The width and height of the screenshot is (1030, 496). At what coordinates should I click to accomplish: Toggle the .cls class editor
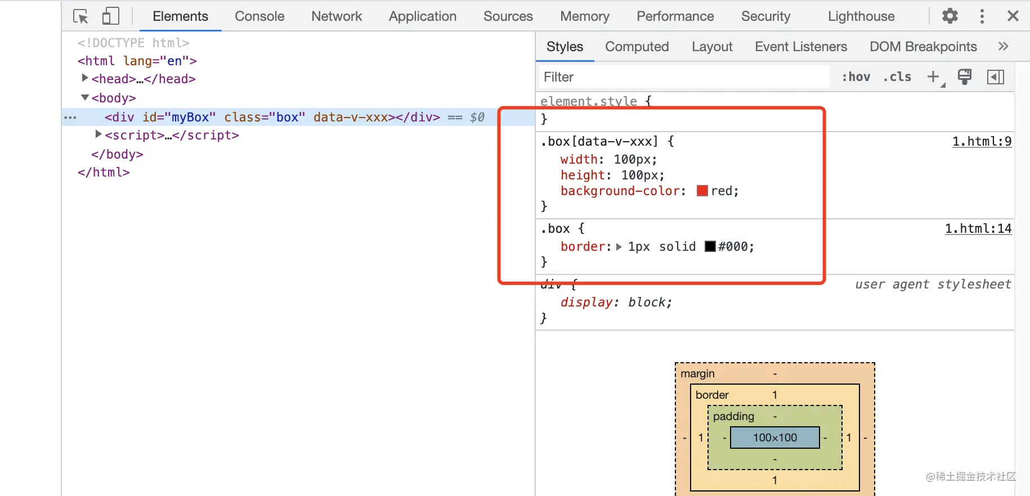coord(897,77)
